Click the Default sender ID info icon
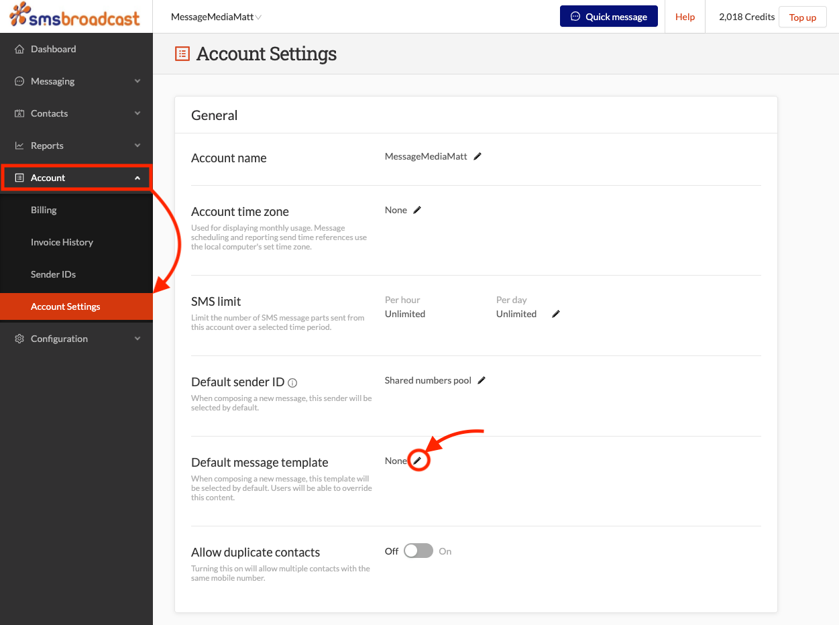Image resolution: width=839 pixels, height=625 pixels. click(x=292, y=383)
